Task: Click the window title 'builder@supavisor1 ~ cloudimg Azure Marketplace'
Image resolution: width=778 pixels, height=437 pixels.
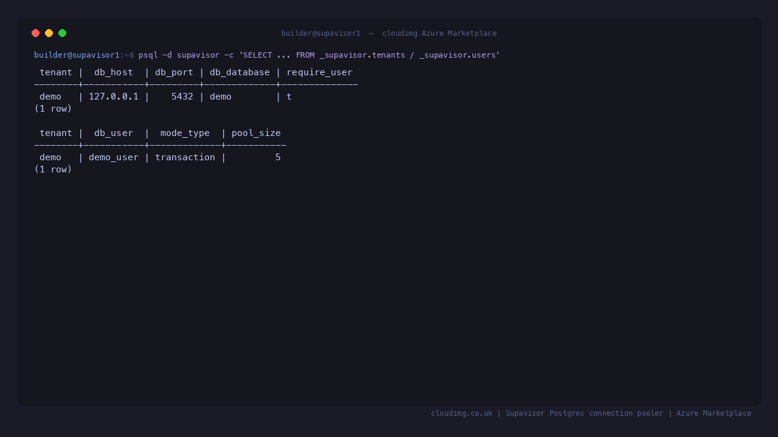Action: [x=389, y=33]
